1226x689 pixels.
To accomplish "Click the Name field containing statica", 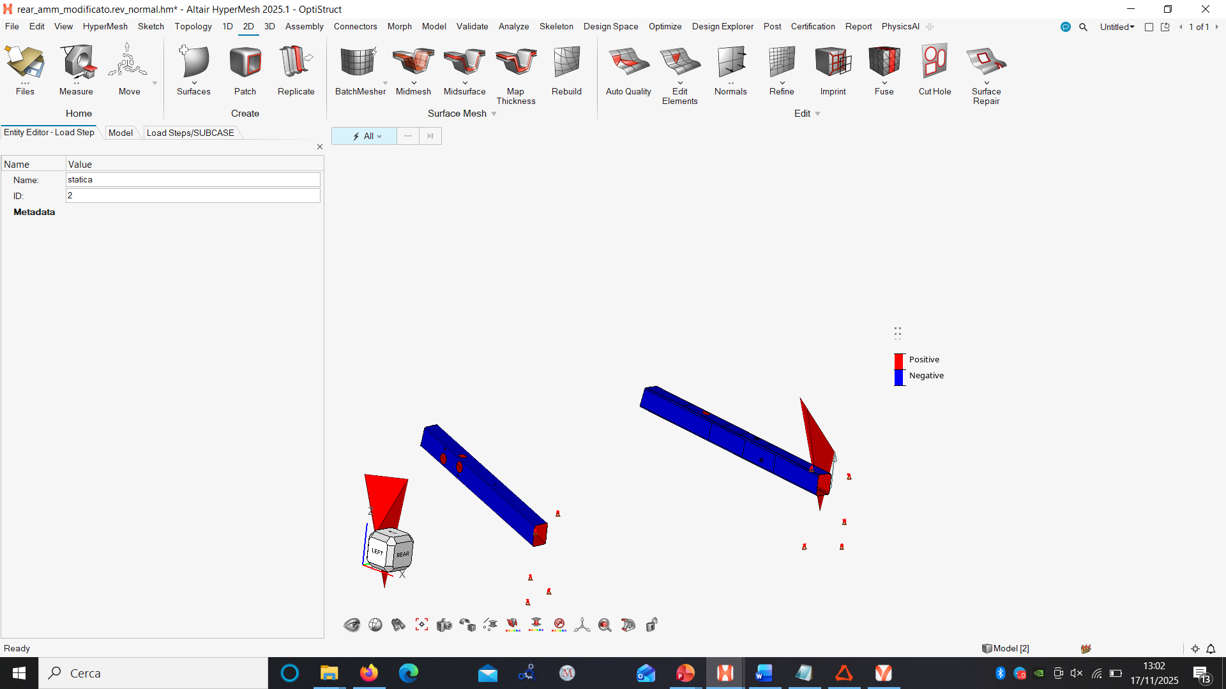I will [193, 180].
